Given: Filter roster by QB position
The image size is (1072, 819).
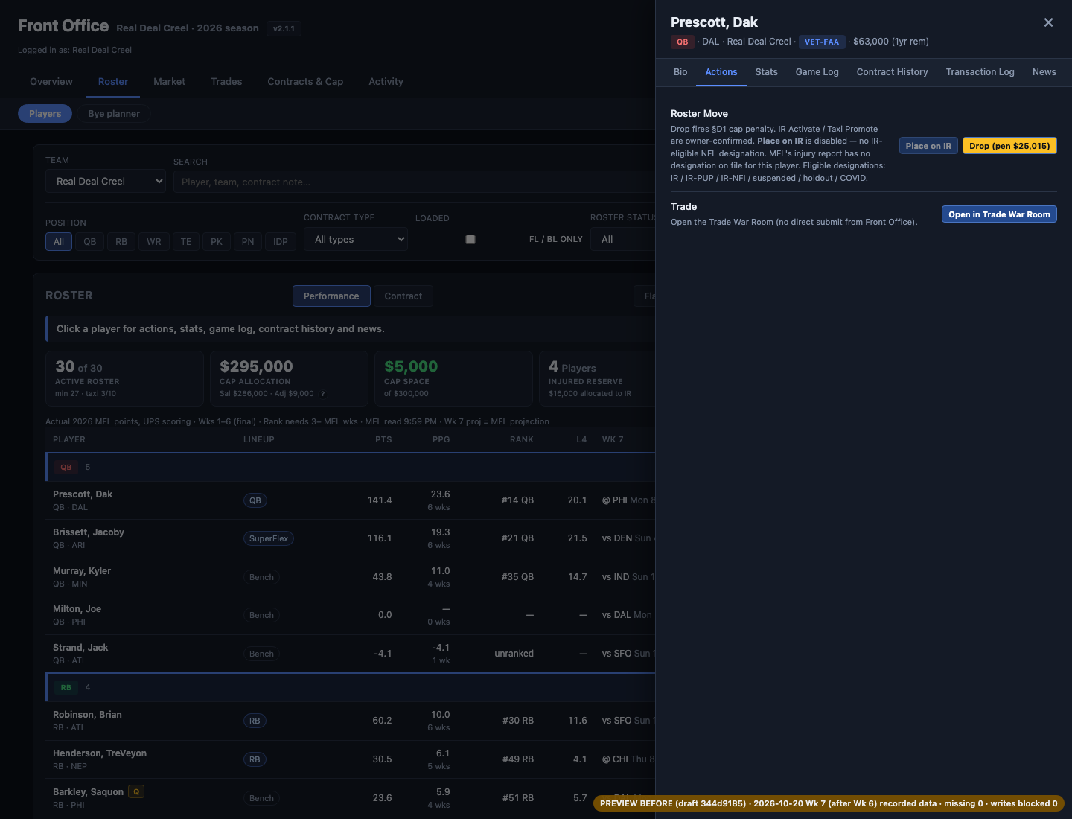Looking at the screenshot, I should (x=90, y=241).
